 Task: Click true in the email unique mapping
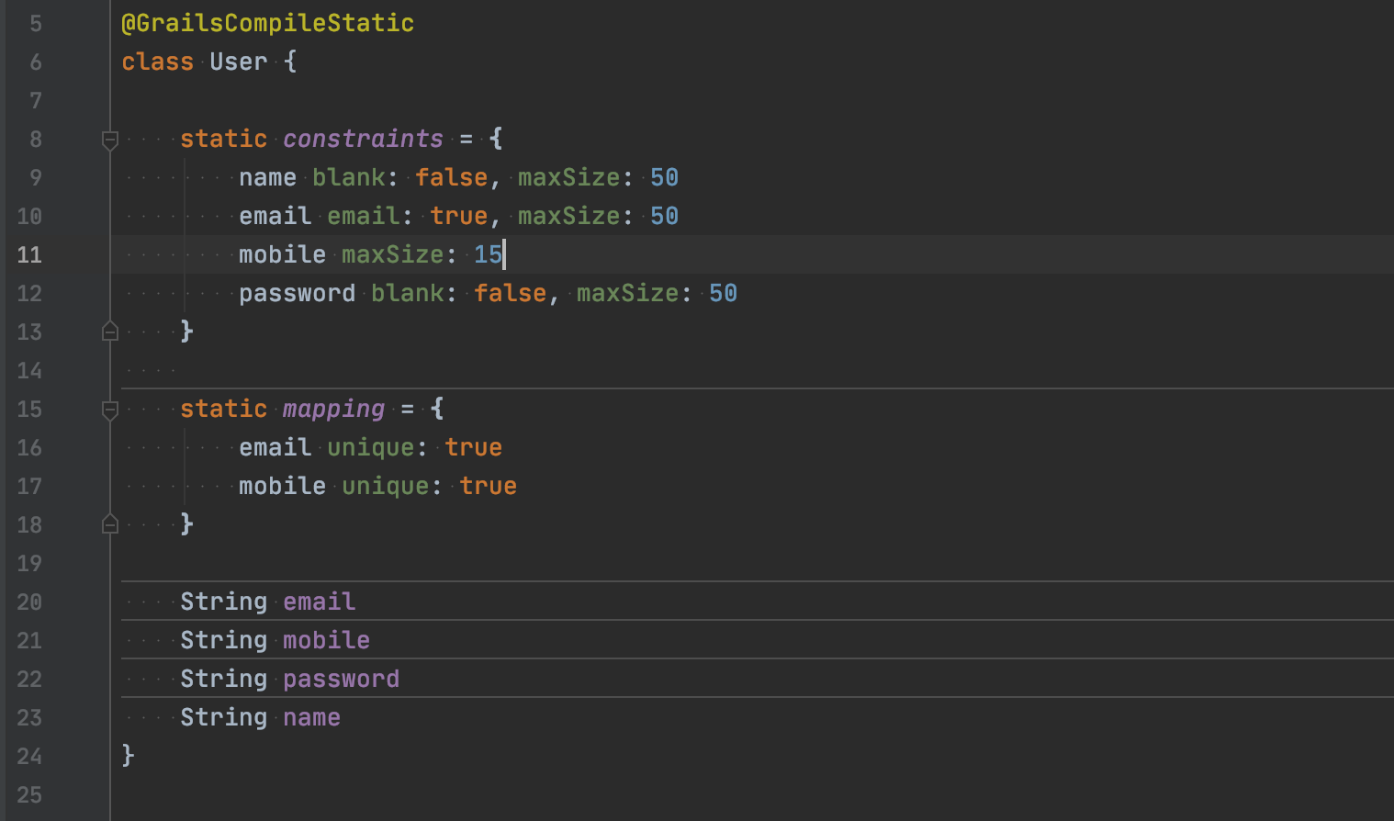(473, 447)
